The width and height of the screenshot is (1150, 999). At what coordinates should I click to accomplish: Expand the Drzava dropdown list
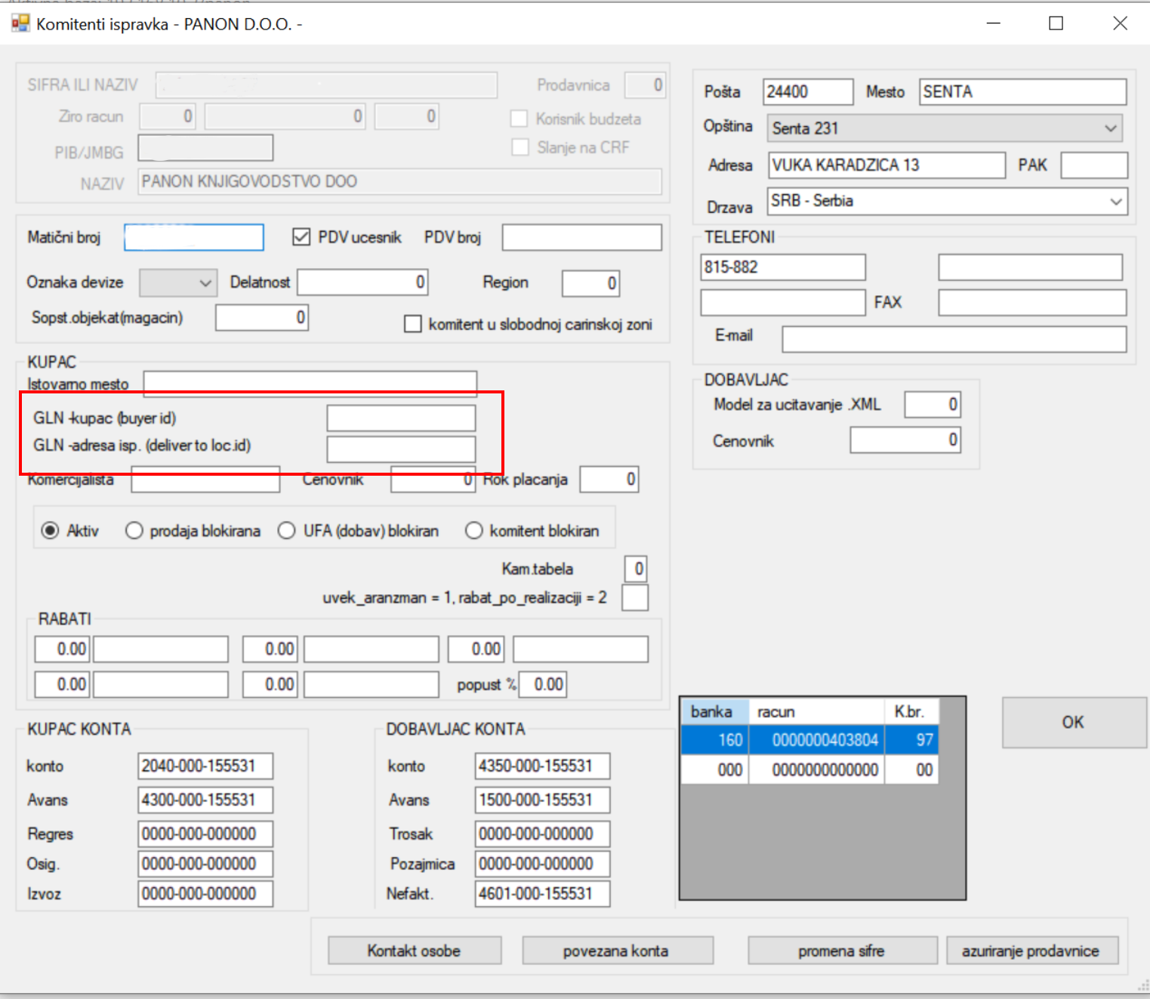pos(1115,202)
